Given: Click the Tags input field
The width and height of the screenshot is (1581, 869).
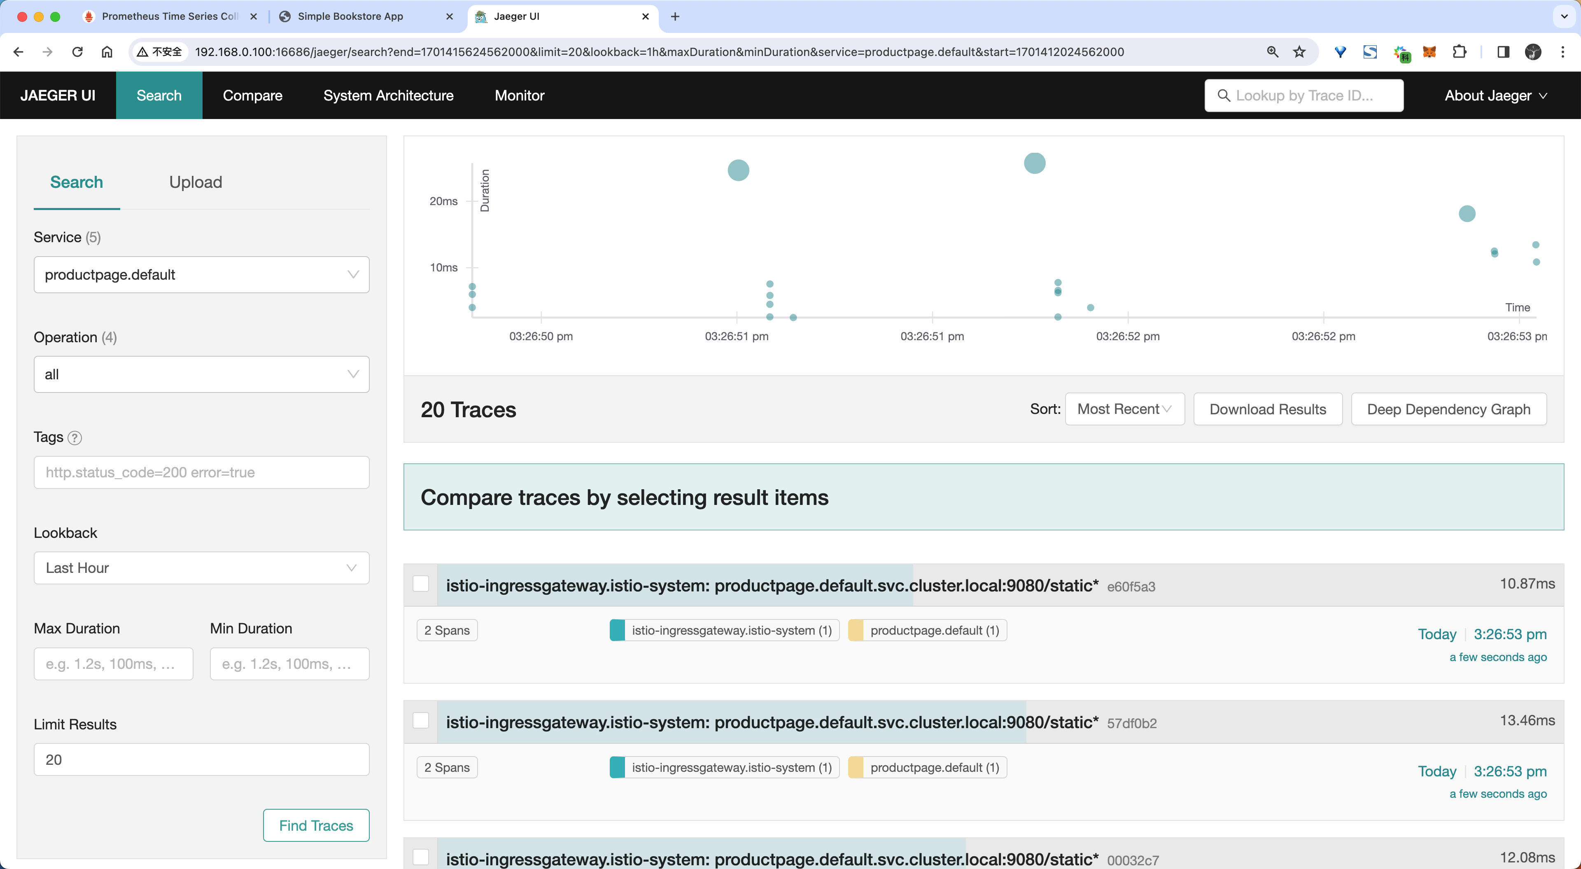Looking at the screenshot, I should pyautogui.click(x=201, y=472).
